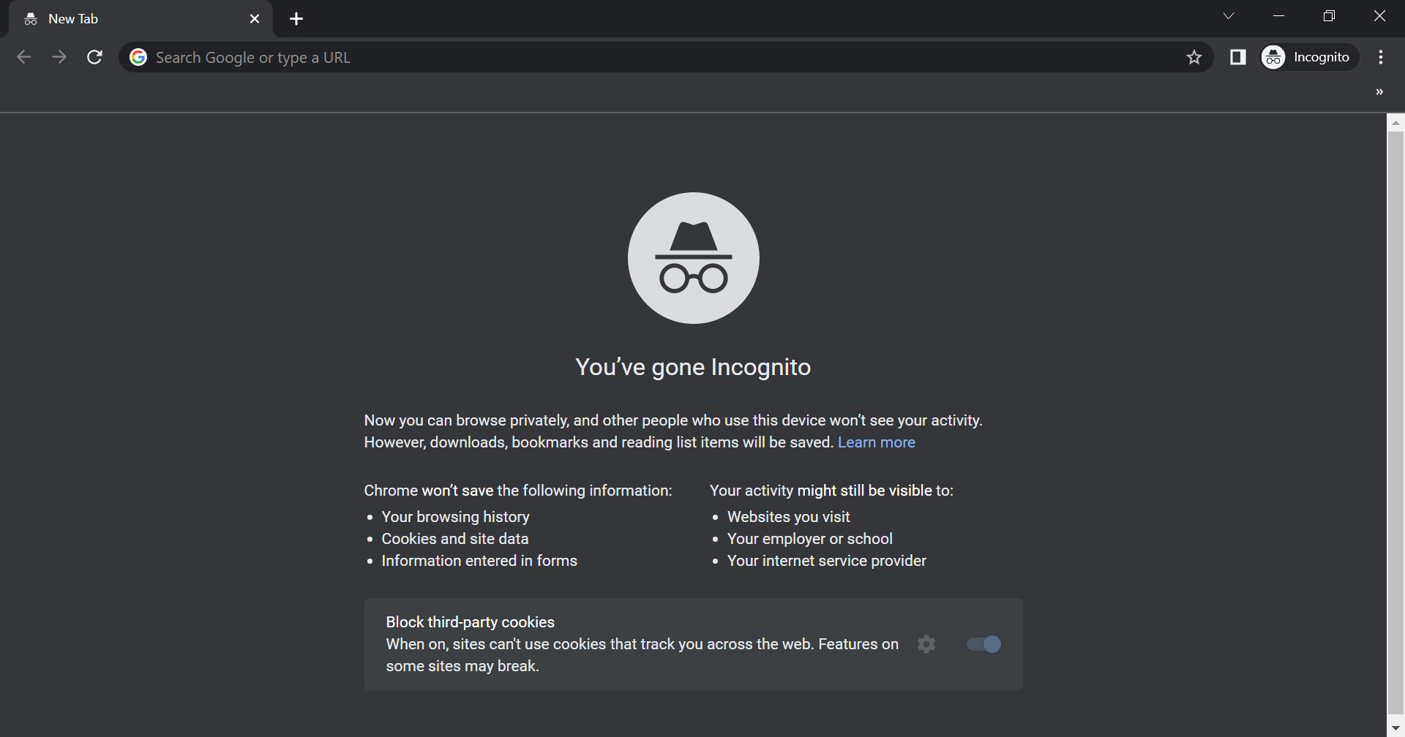Toggle Block third-party cookies switch
Image resolution: width=1405 pixels, height=737 pixels.
click(x=983, y=644)
